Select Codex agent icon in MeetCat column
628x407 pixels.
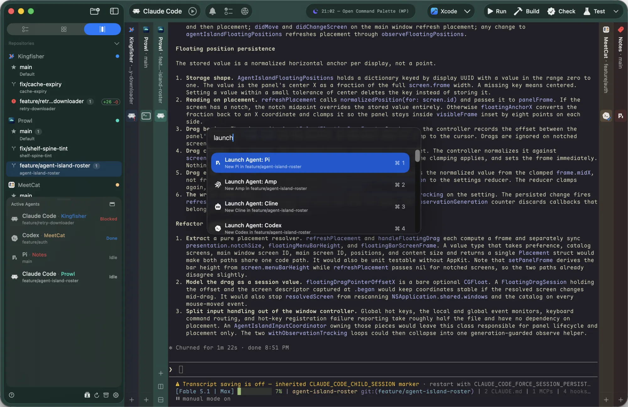click(x=606, y=116)
